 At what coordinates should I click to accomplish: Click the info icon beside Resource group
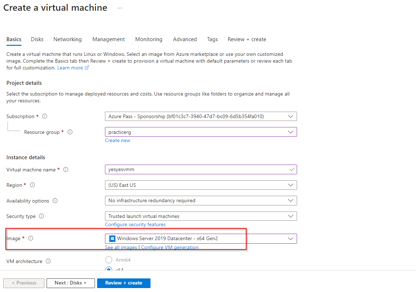(70, 132)
